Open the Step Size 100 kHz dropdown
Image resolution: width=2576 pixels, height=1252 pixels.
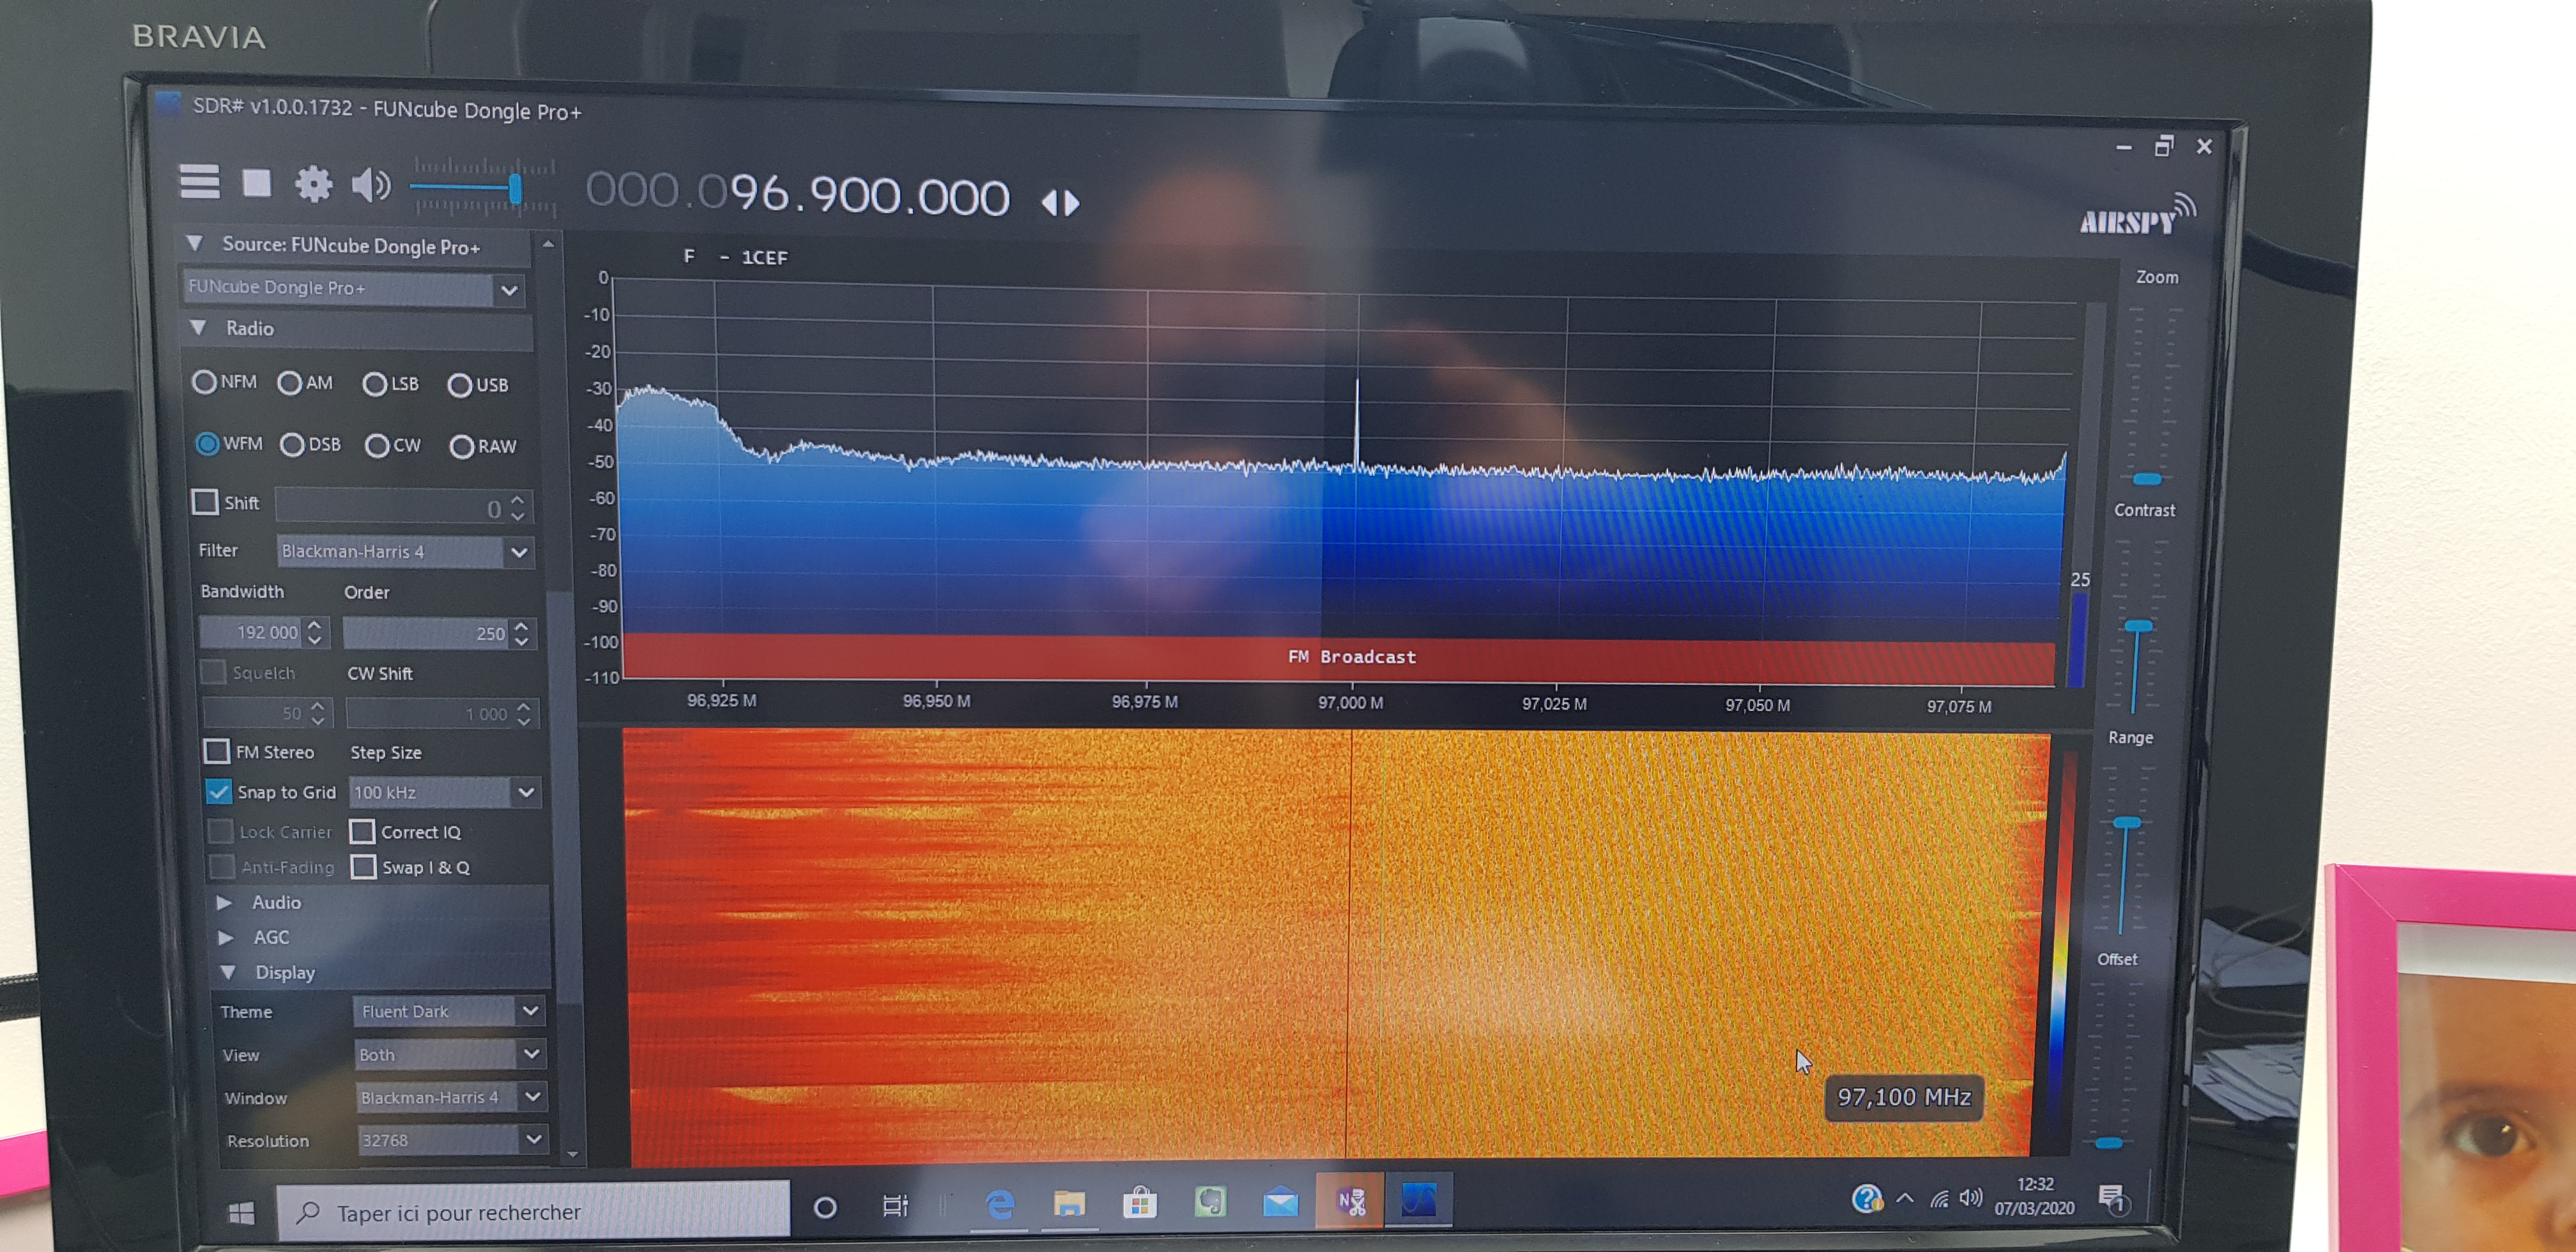tap(526, 793)
